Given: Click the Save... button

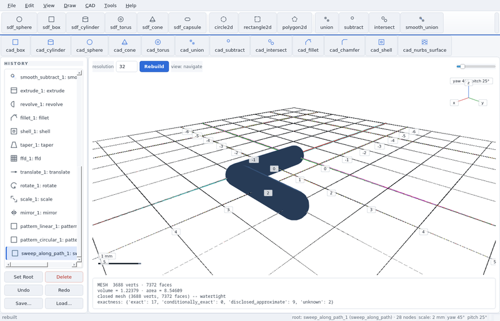Looking at the screenshot, I should 23,303.
